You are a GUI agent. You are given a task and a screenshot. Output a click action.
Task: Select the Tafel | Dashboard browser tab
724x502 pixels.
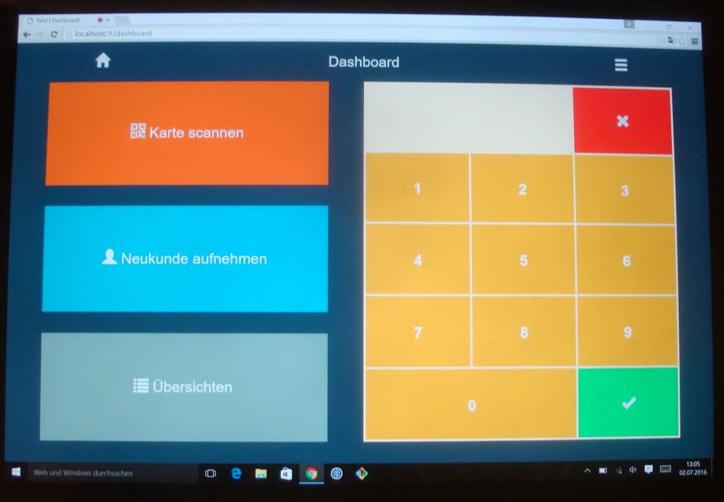(x=60, y=20)
